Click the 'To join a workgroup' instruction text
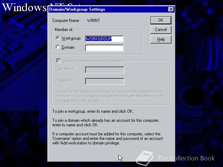This screenshot has height=167, width=223. tap(93, 111)
